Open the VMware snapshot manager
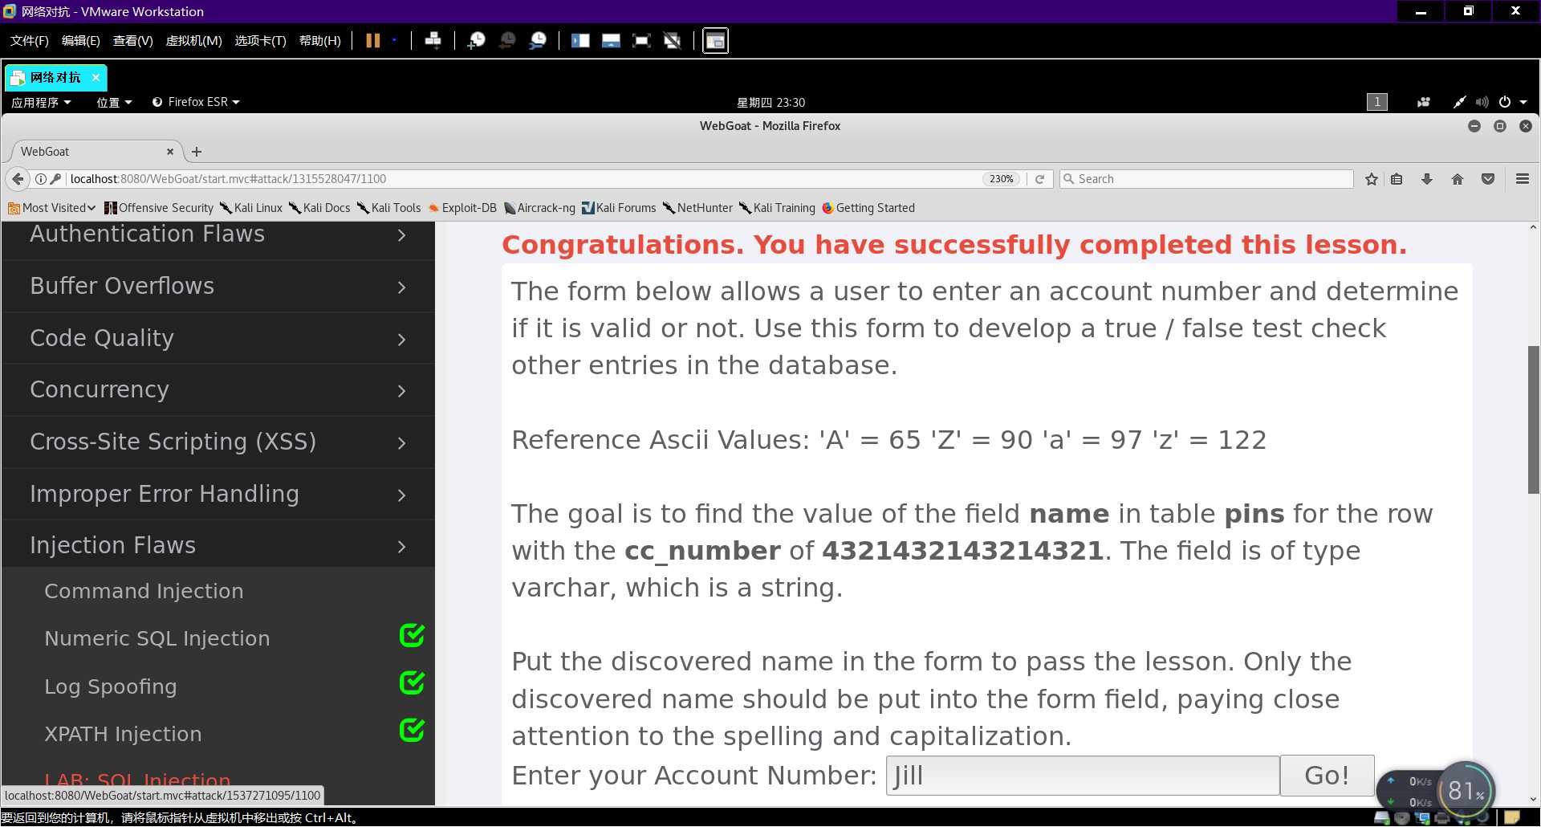Viewport: 1541px width, 827px height. 538,40
